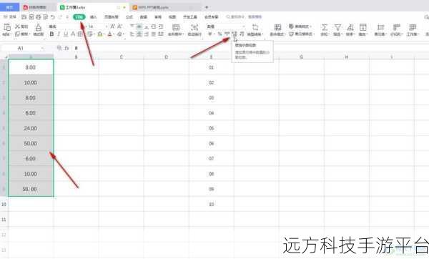The width and height of the screenshot is (429, 259).
Task: Click the Increase Decimal Places icon
Action: (x=235, y=34)
